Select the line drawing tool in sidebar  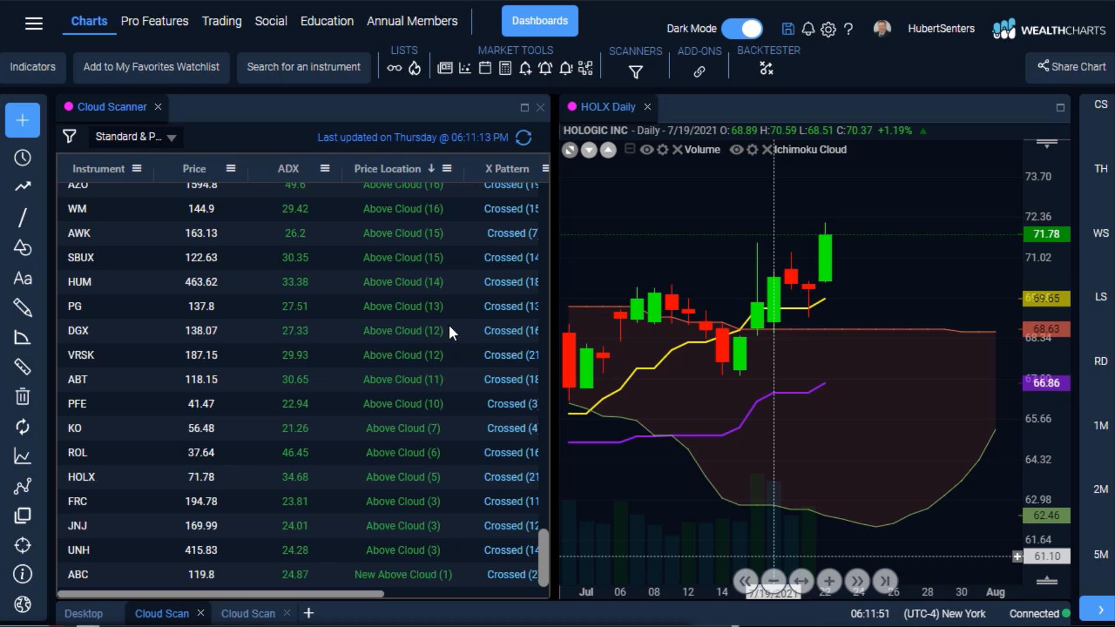click(23, 218)
